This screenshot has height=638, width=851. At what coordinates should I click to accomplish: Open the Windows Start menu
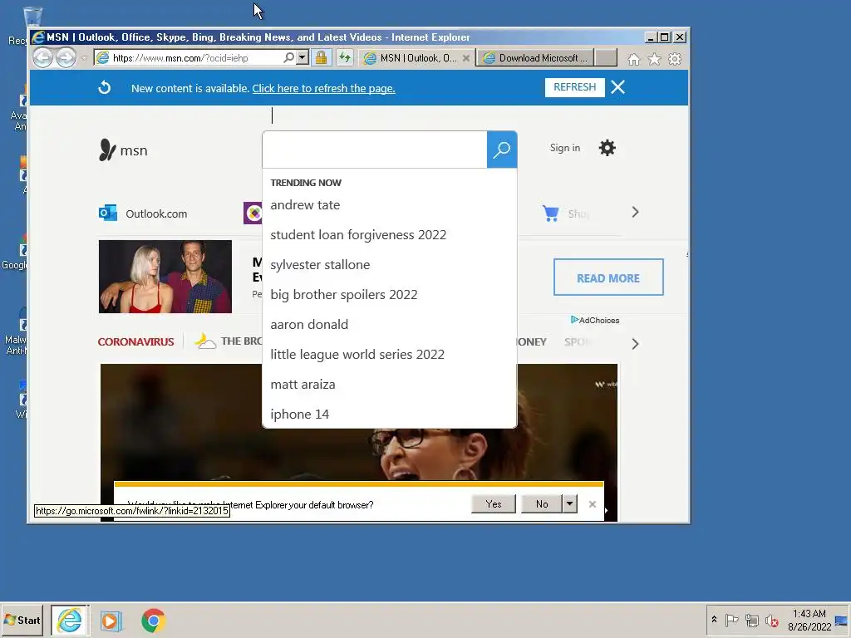[x=22, y=621]
